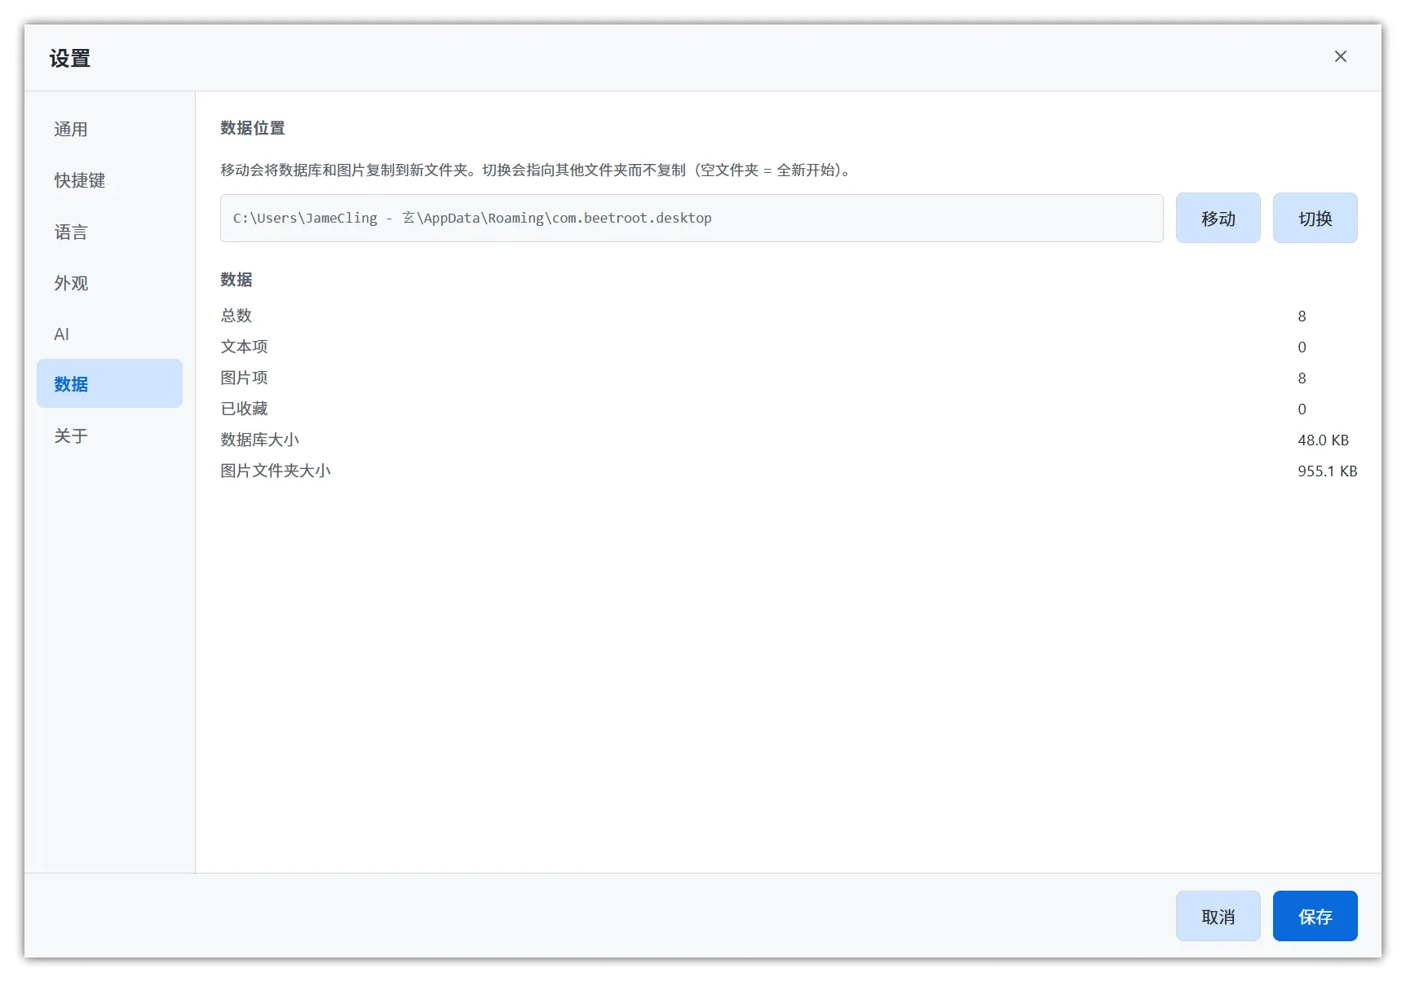Click the 总数 statistic label
This screenshot has height=982, width=1406.
pyautogui.click(x=237, y=316)
